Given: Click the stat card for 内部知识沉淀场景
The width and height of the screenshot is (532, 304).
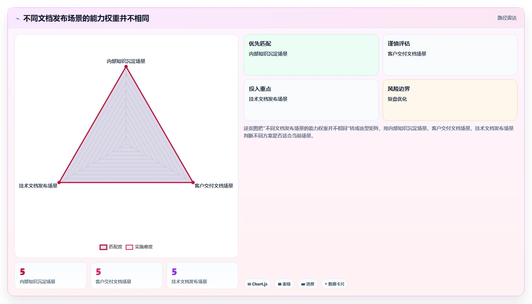Looking at the screenshot, I should [50, 275].
